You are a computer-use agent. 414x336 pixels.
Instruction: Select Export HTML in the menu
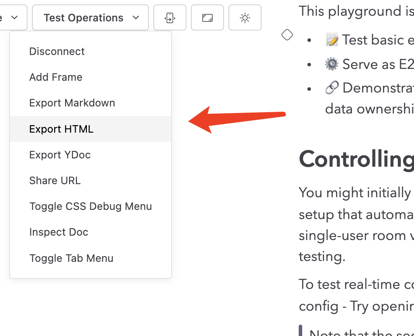[90, 129]
